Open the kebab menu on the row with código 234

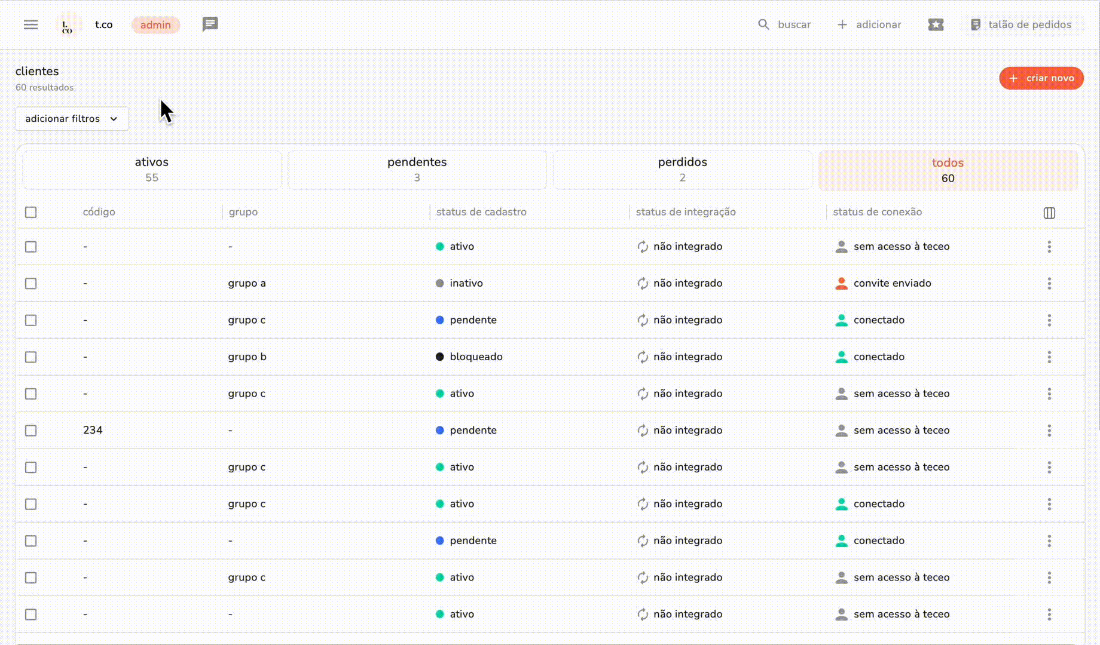[x=1050, y=430]
